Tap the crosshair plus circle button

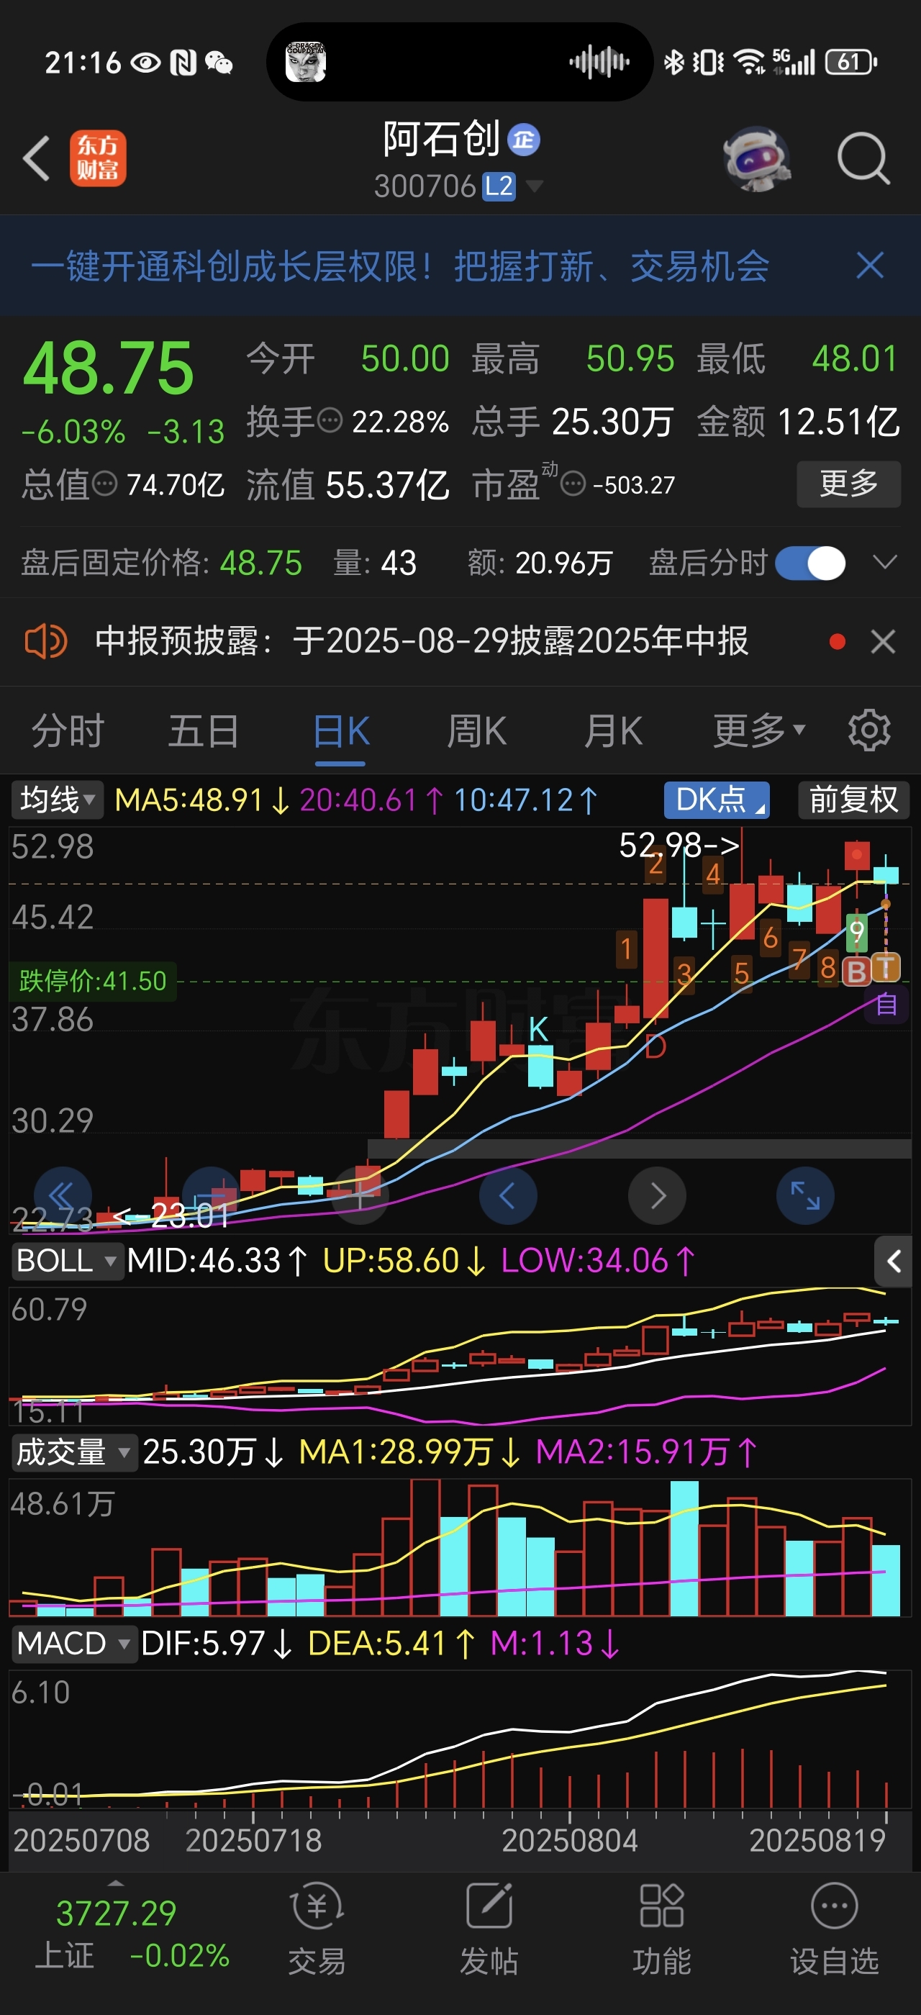coord(360,1195)
